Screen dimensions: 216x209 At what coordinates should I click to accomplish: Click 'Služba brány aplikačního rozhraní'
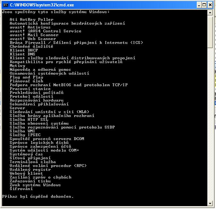[52, 116]
